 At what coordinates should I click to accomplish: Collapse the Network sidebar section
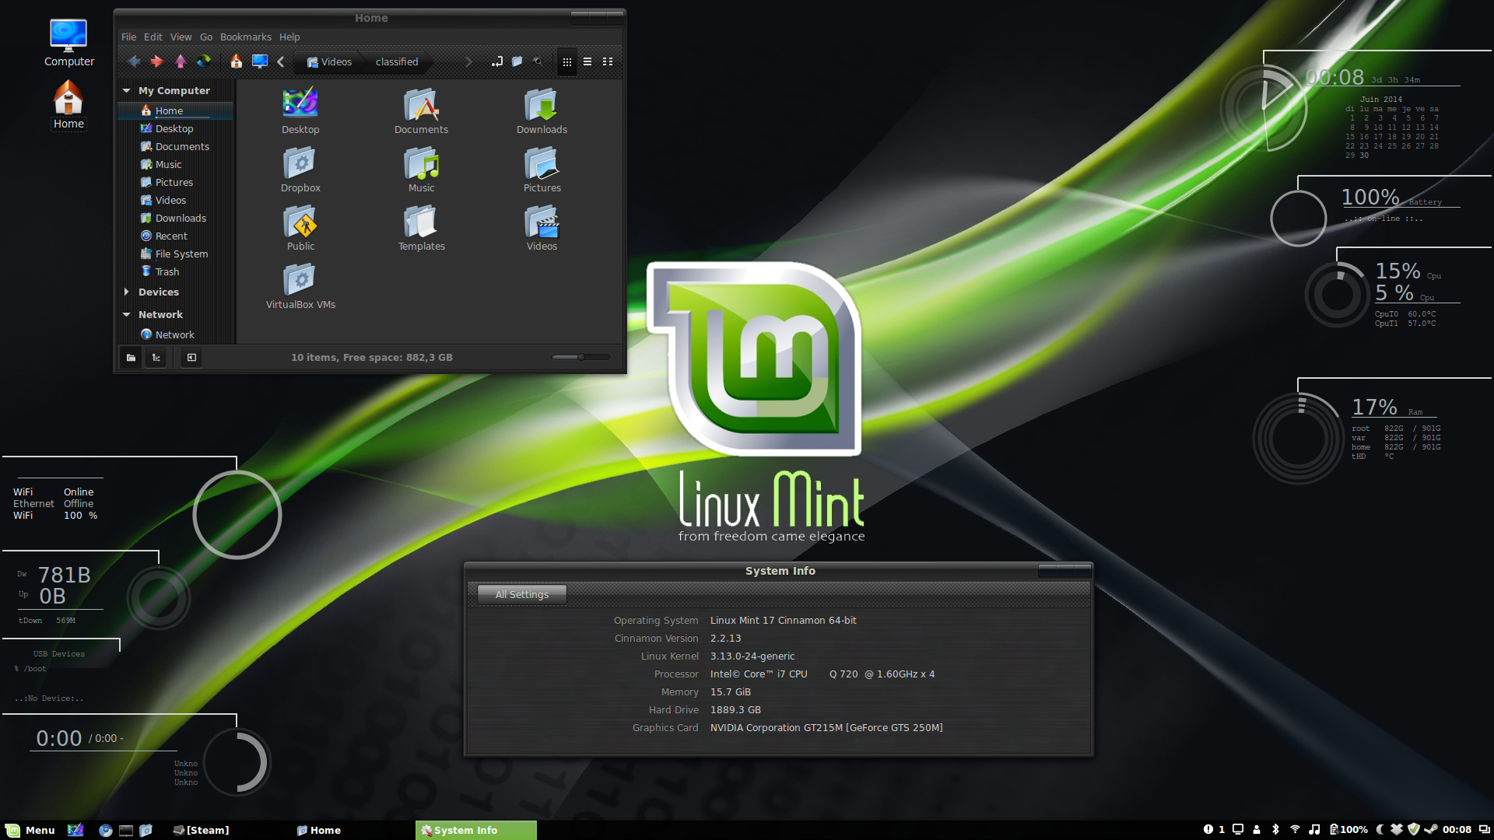pyautogui.click(x=126, y=315)
